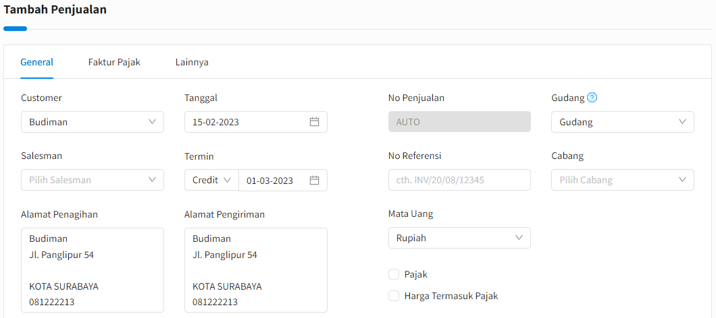Open the Credit termin type dropdown
This screenshot has height=318, width=716.
[x=211, y=180]
